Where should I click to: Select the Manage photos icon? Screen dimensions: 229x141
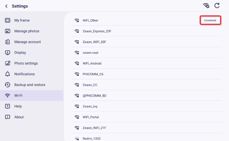tap(8, 31)
